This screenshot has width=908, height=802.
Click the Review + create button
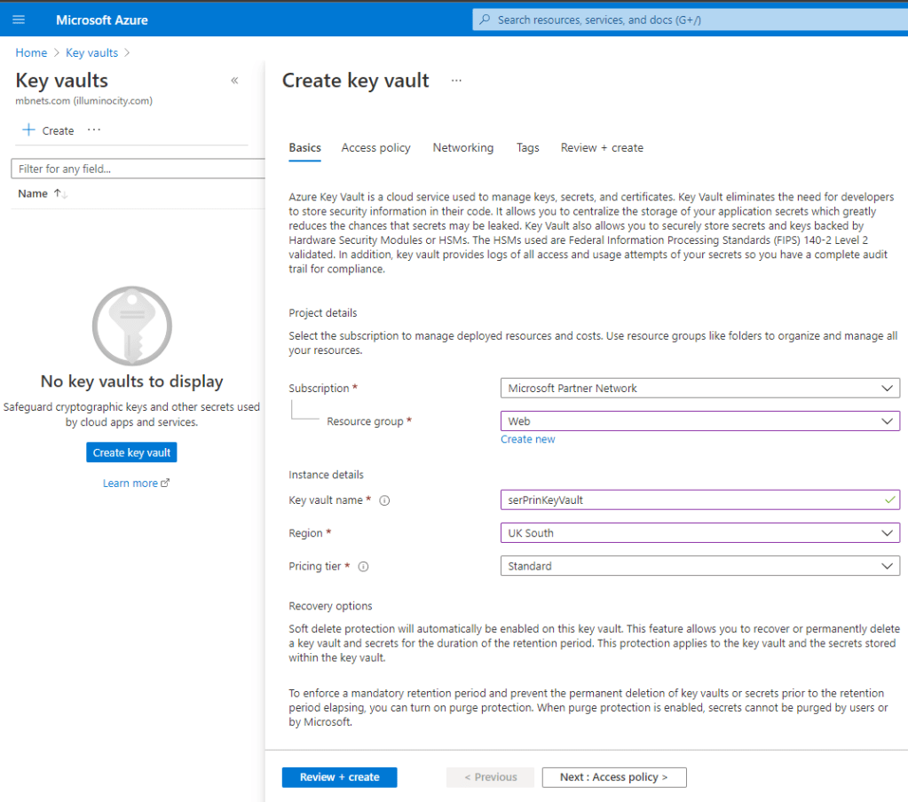[339, 777]
